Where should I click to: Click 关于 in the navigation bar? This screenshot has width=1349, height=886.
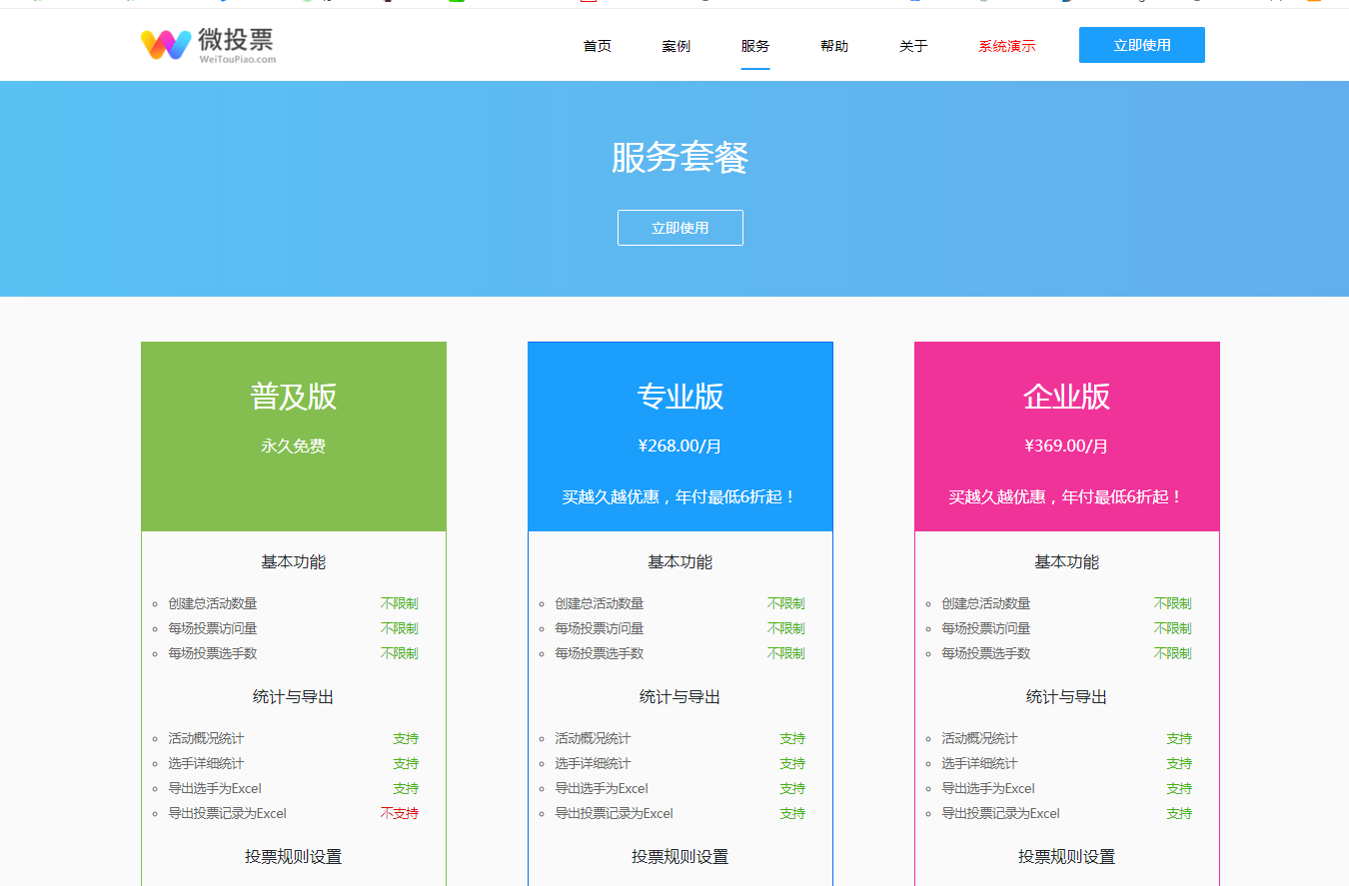click(x=913, y=46)
